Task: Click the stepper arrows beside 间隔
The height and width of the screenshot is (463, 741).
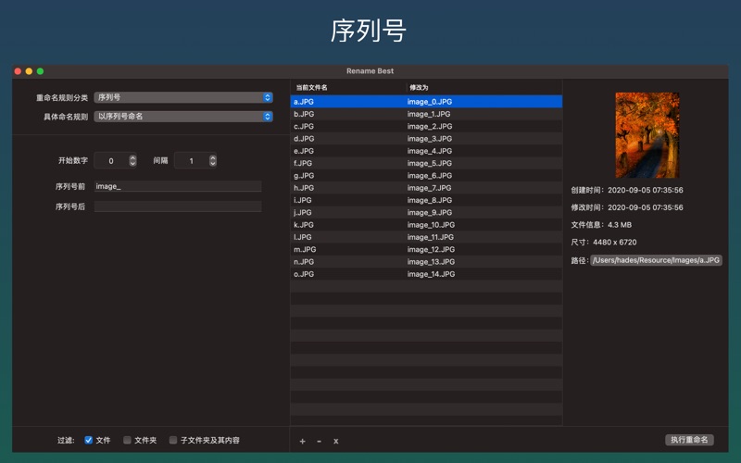Action: tap(213, 160)
